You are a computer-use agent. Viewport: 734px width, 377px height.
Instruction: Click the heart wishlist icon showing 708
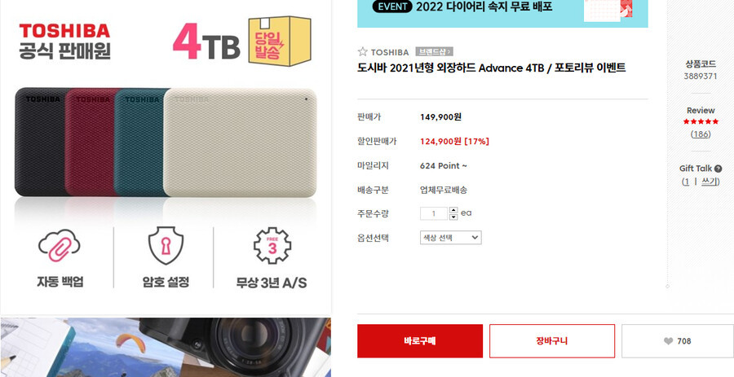[x=668, y=341]
